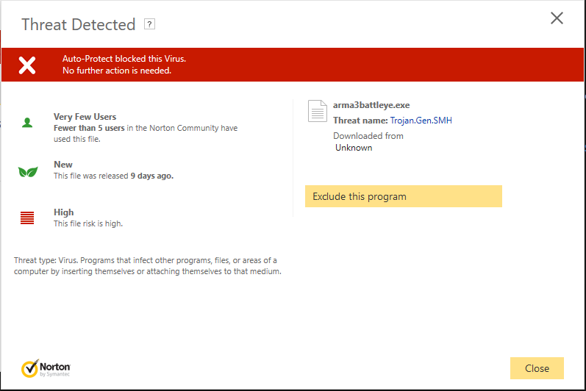The height and width of the screenshot is (391, 586).
Task: Click the arma3battleye.exe document icon
Action: (x=318, y=111)
